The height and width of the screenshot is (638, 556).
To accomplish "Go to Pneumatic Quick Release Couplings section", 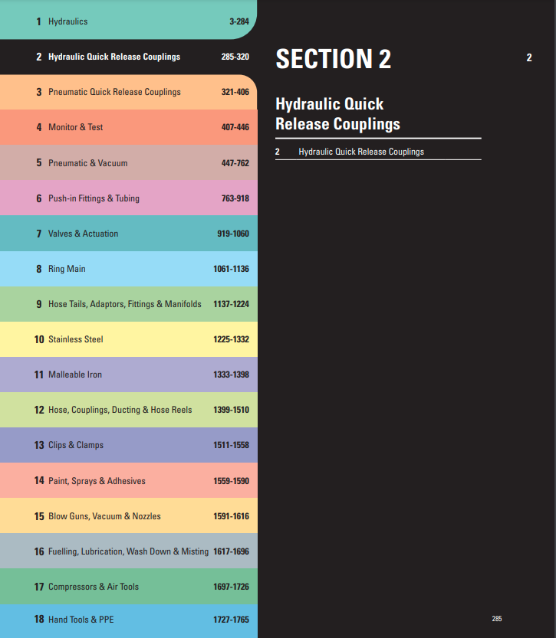I will click(114, 92).
